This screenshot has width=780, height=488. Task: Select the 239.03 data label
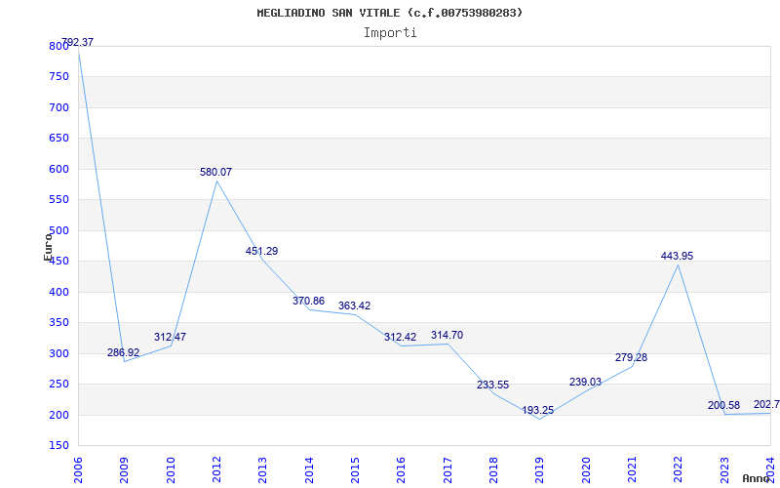click(x=585, y=382)
